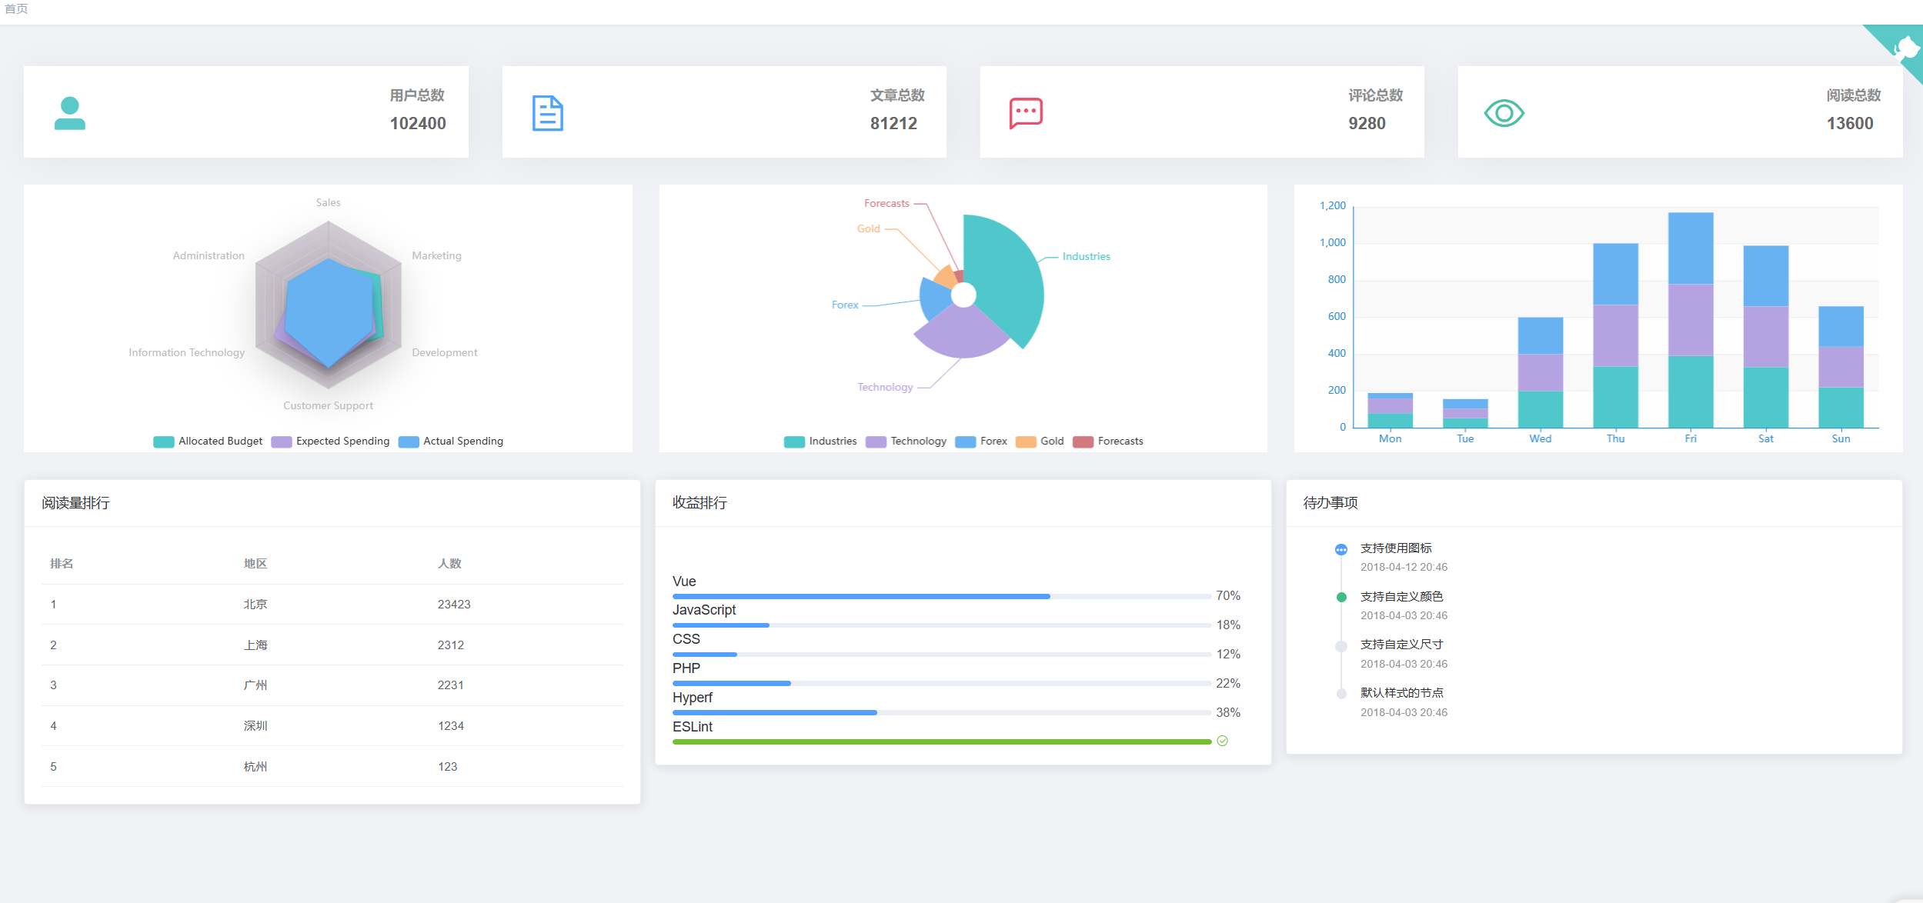Click the green timeline node for 支持自定义颜色
Screen dimensions: 1923x903
pos(1341,597)
